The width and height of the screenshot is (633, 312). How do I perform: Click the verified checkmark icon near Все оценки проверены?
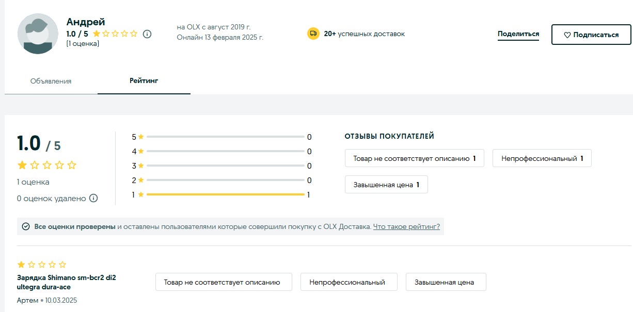tap(26, 226)
